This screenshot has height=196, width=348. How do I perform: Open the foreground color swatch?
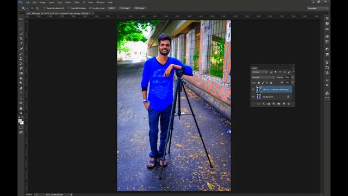(x=20, y=121)
